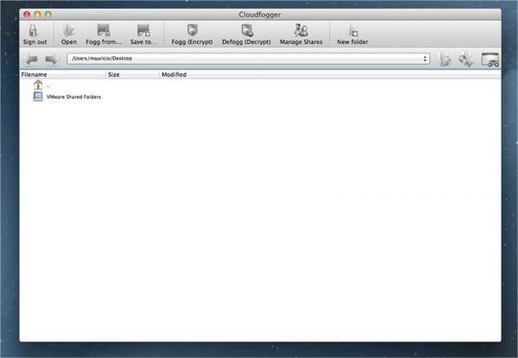Select the VMware Shared Folders drive icon
Image resolution: width=518 pixels, height=358 pixels.
pyautogui.click(x=38, y=97)
